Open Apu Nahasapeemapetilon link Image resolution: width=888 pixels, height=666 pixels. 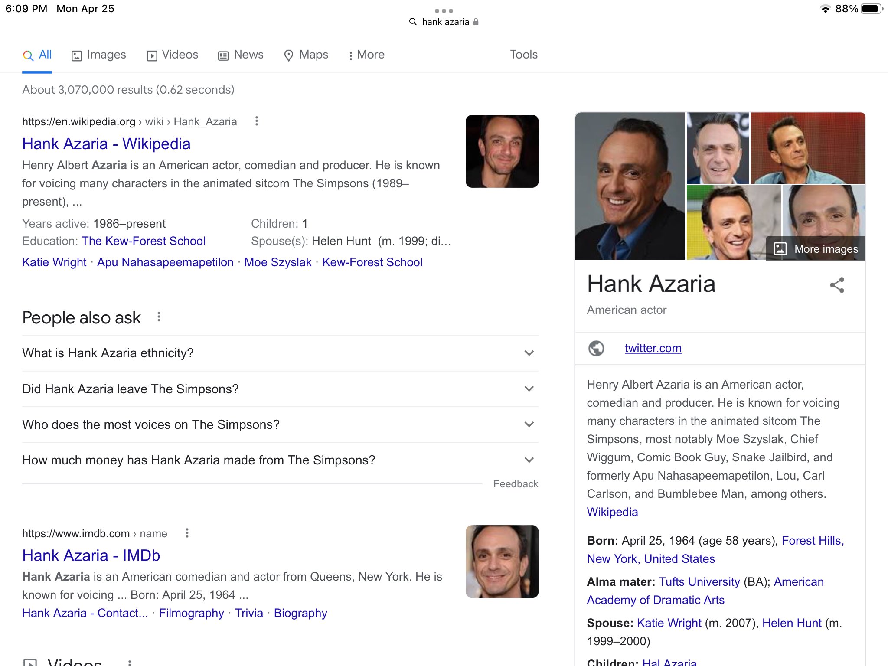click(x=165, y=262)
